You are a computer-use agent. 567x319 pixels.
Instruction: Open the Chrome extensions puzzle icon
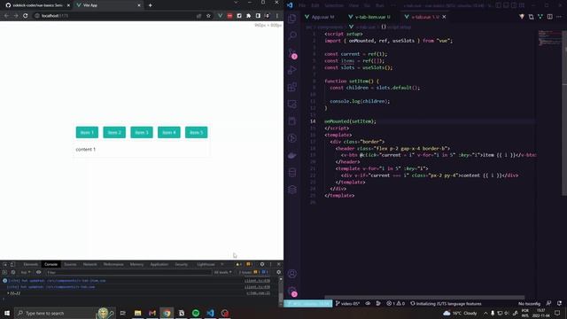[x=248, y=16]
